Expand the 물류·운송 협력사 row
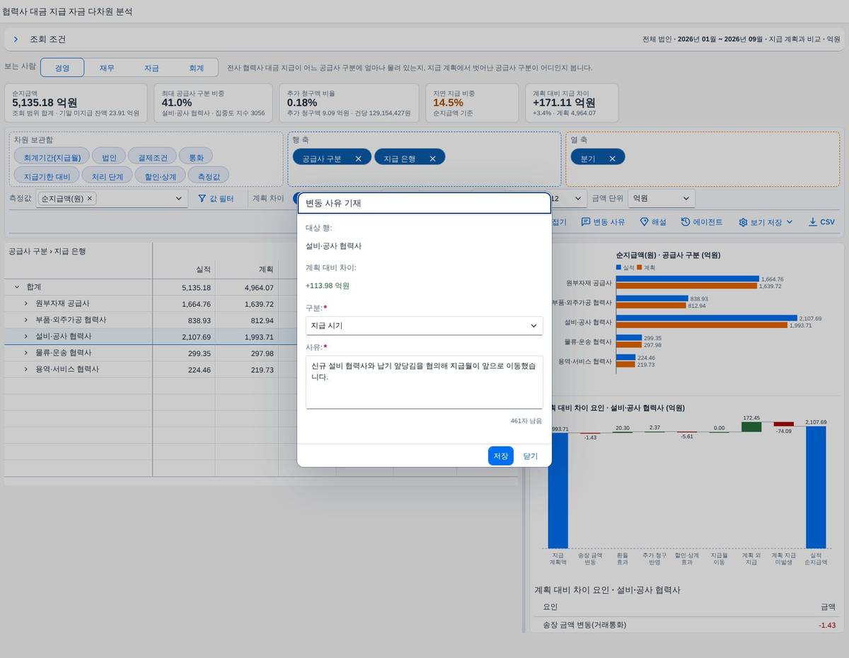 [26, 352]
